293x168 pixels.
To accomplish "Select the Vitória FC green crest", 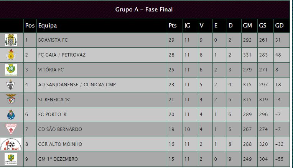I will (x=11, y=69).
